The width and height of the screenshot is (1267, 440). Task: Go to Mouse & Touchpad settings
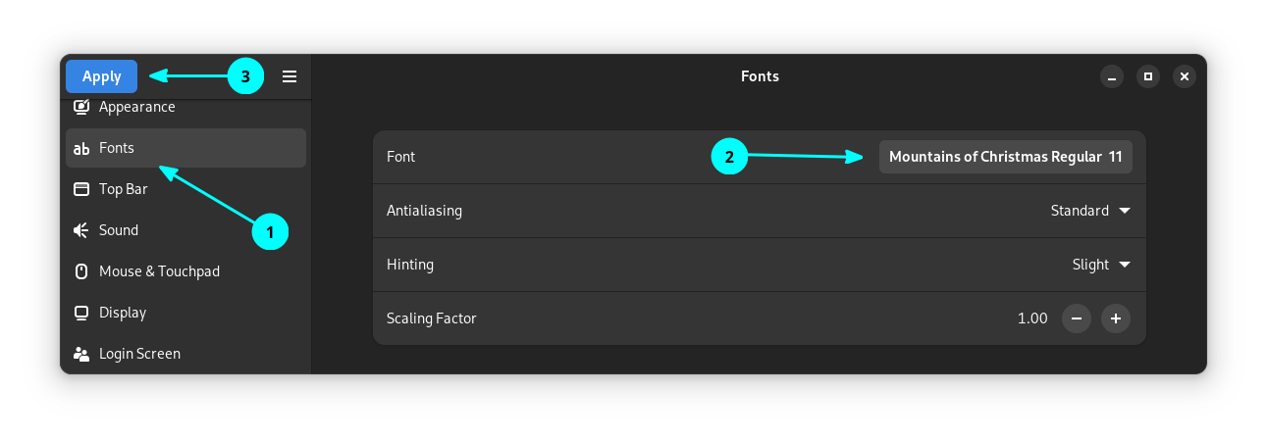[159, 271]
